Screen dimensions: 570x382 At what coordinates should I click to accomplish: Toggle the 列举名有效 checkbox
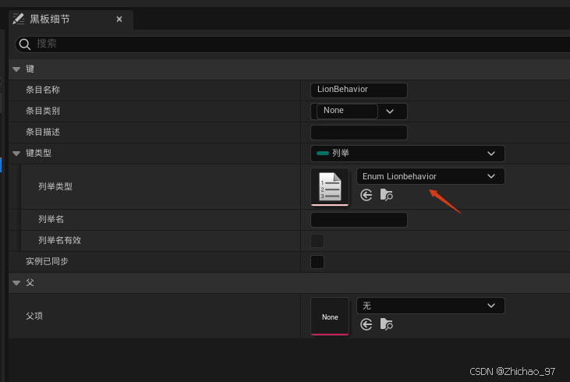317,241
